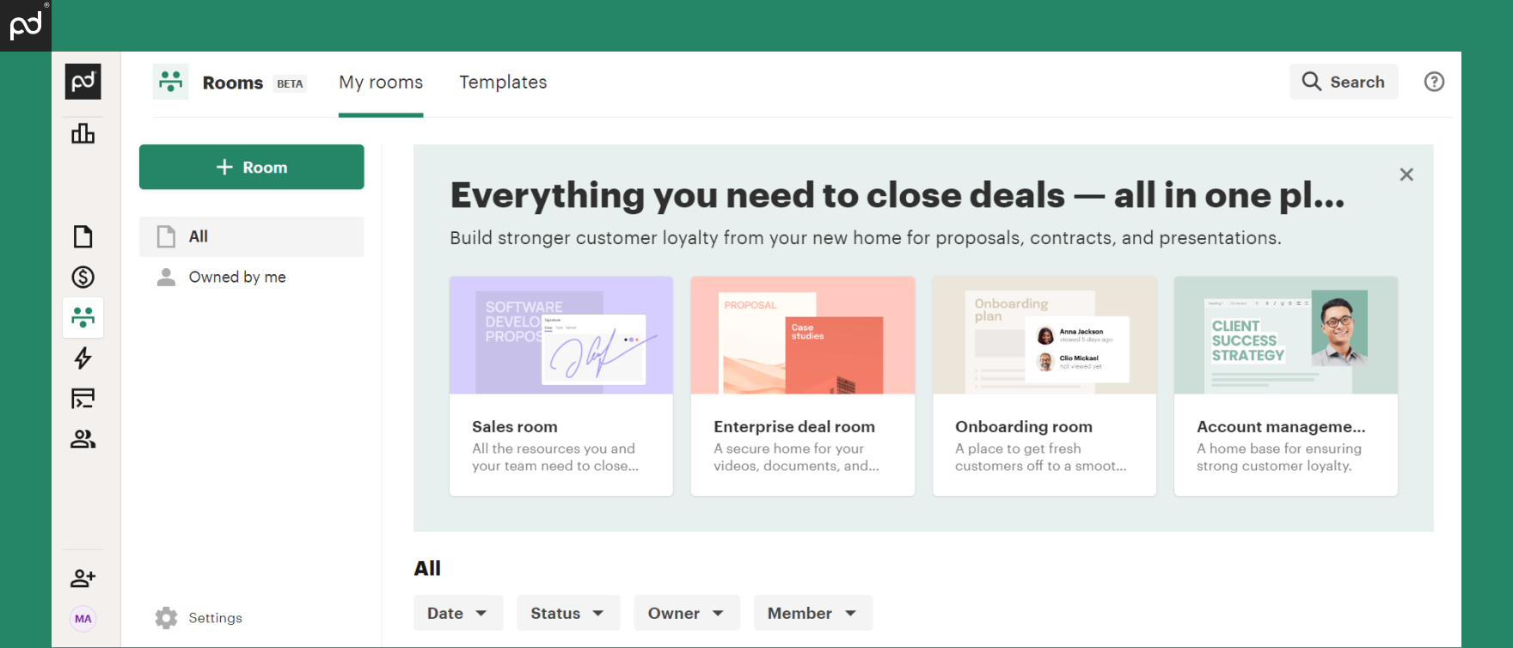Switch to the My rooms tab

click(x=381, y=83)
